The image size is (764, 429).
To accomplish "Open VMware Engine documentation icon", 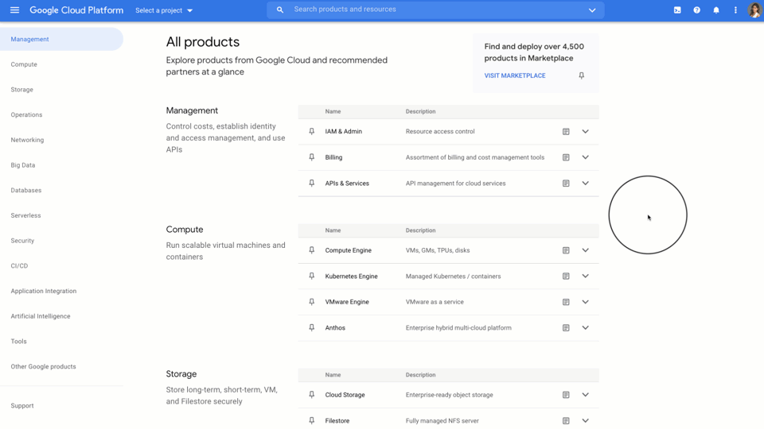I will click(566, 302).
